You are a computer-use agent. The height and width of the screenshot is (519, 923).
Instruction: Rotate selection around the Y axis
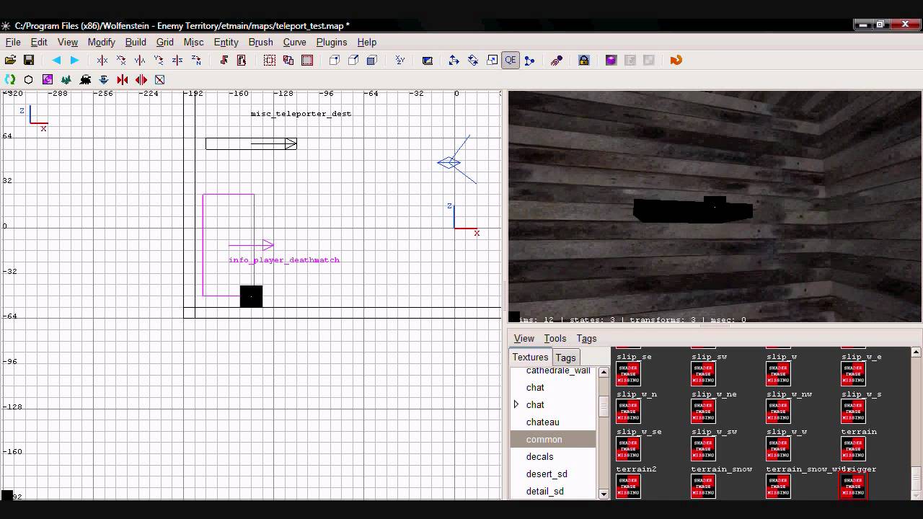[x=159, y=61]
